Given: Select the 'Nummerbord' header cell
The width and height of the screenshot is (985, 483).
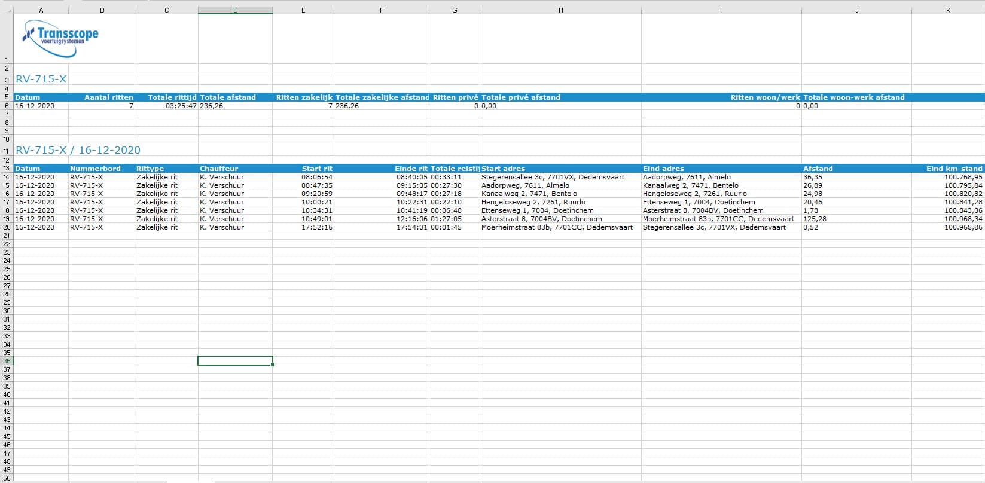Looking at the screenshot, I should [95, 169].
